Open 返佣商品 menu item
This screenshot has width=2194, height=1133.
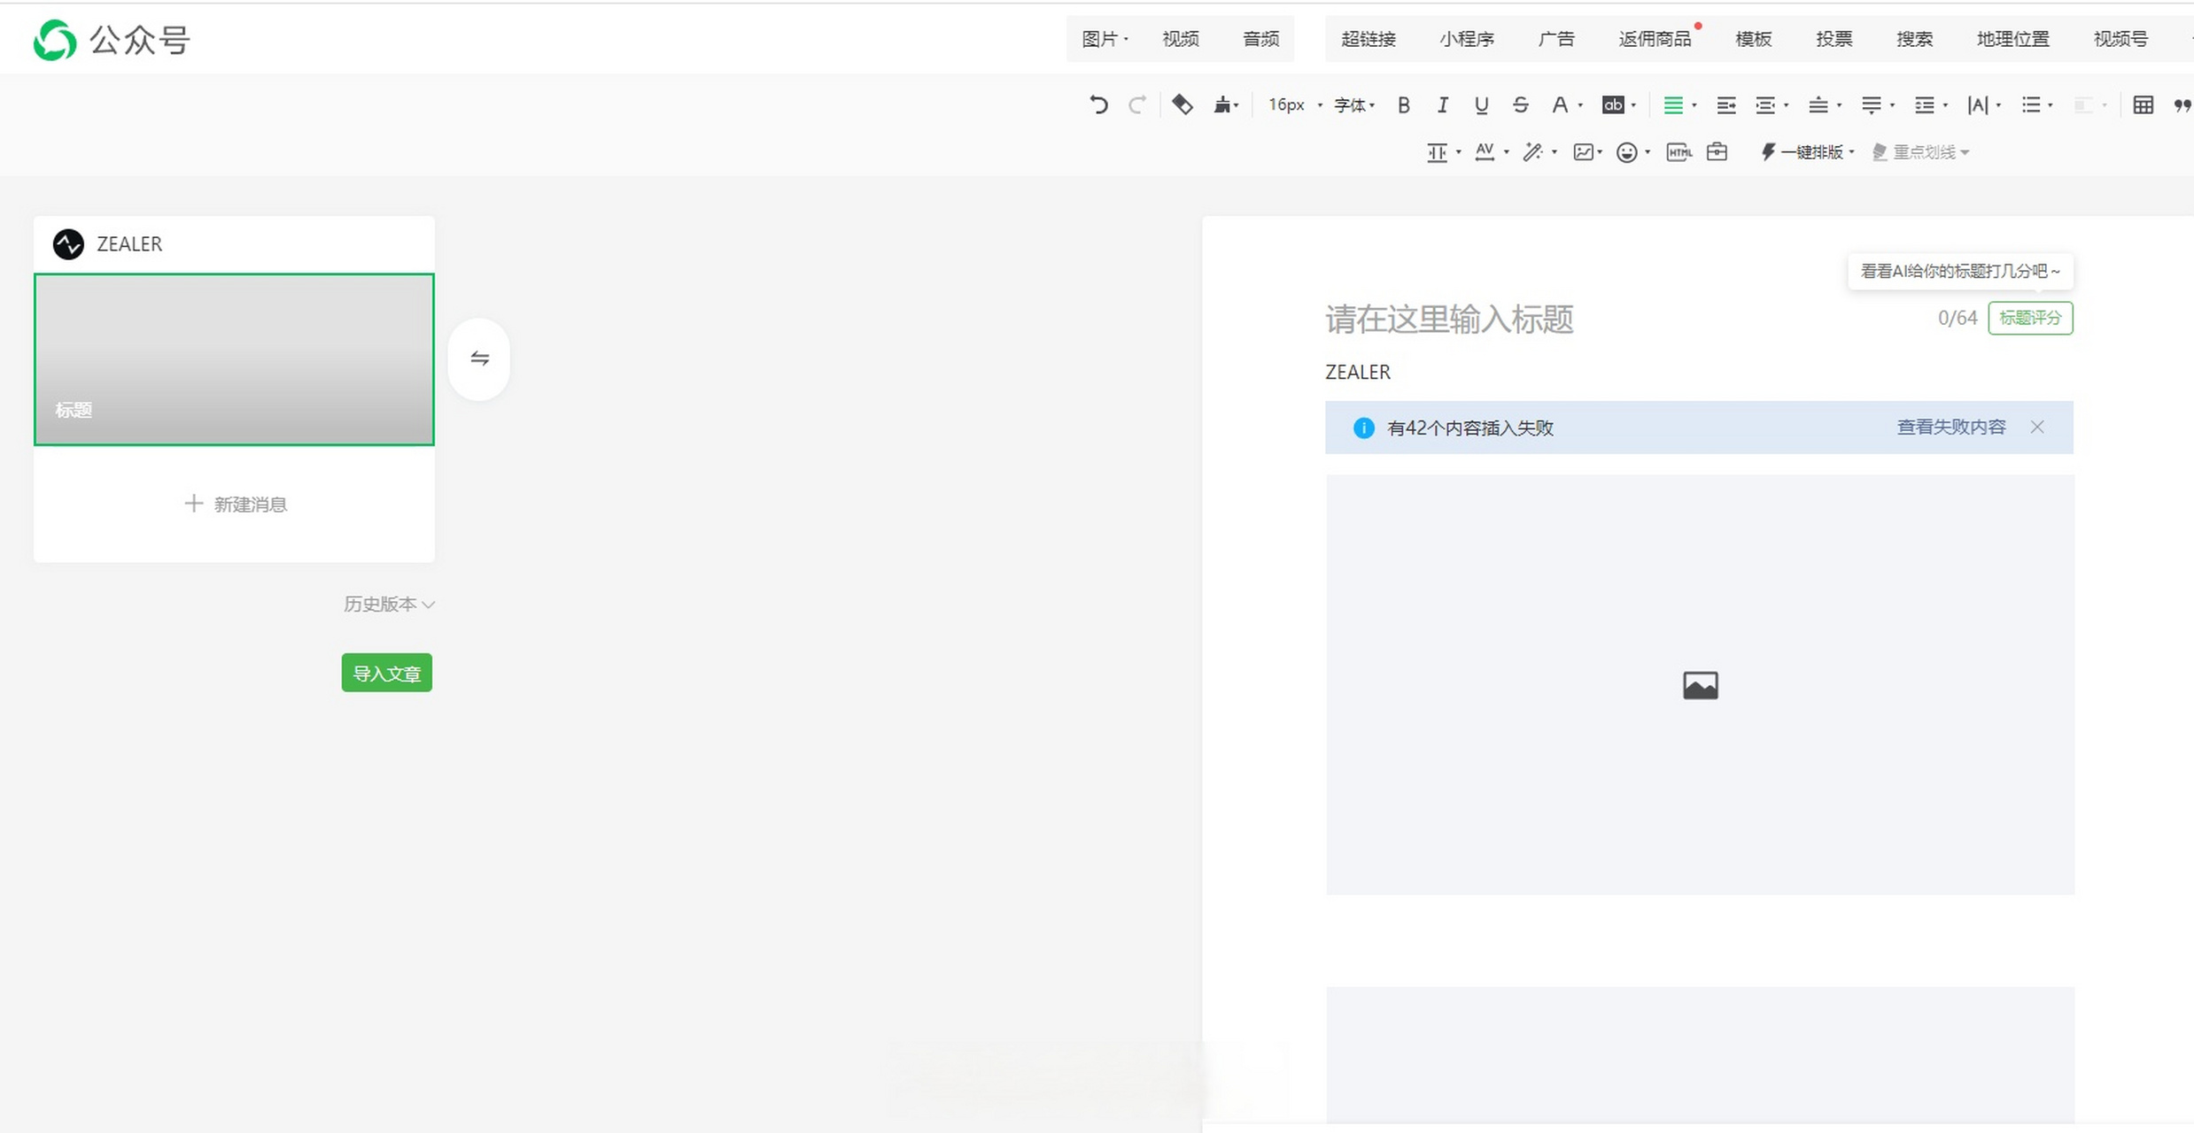(1655, 39)
